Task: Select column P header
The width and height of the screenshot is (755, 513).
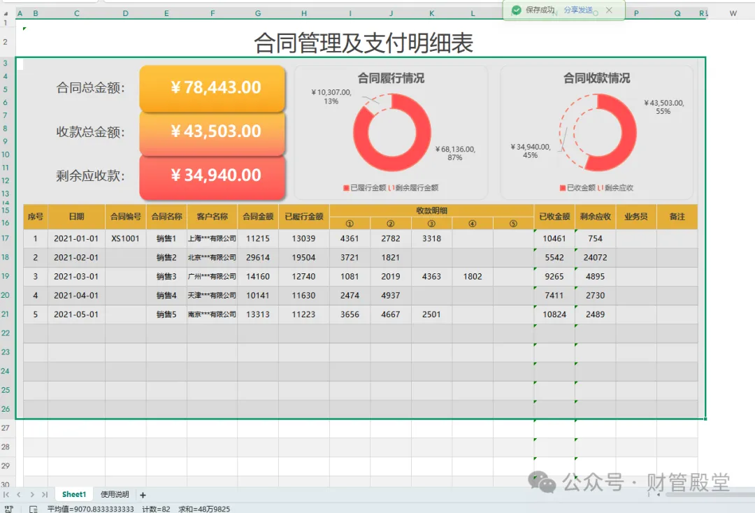Action: [636, 13]
